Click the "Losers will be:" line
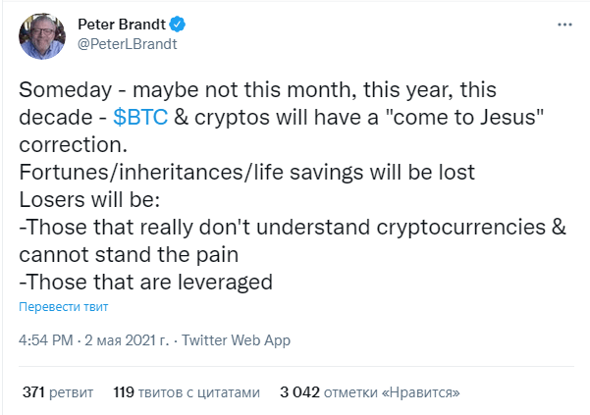Screen dimensions: 590x415 click(x=89, y=199)
